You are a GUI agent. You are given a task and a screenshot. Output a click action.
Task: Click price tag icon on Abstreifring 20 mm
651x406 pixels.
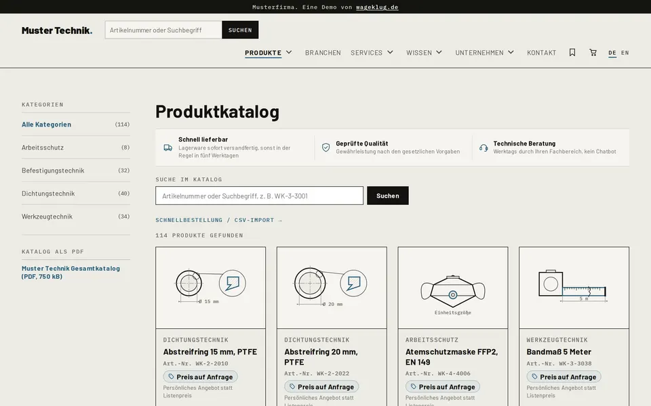point(292,386)
